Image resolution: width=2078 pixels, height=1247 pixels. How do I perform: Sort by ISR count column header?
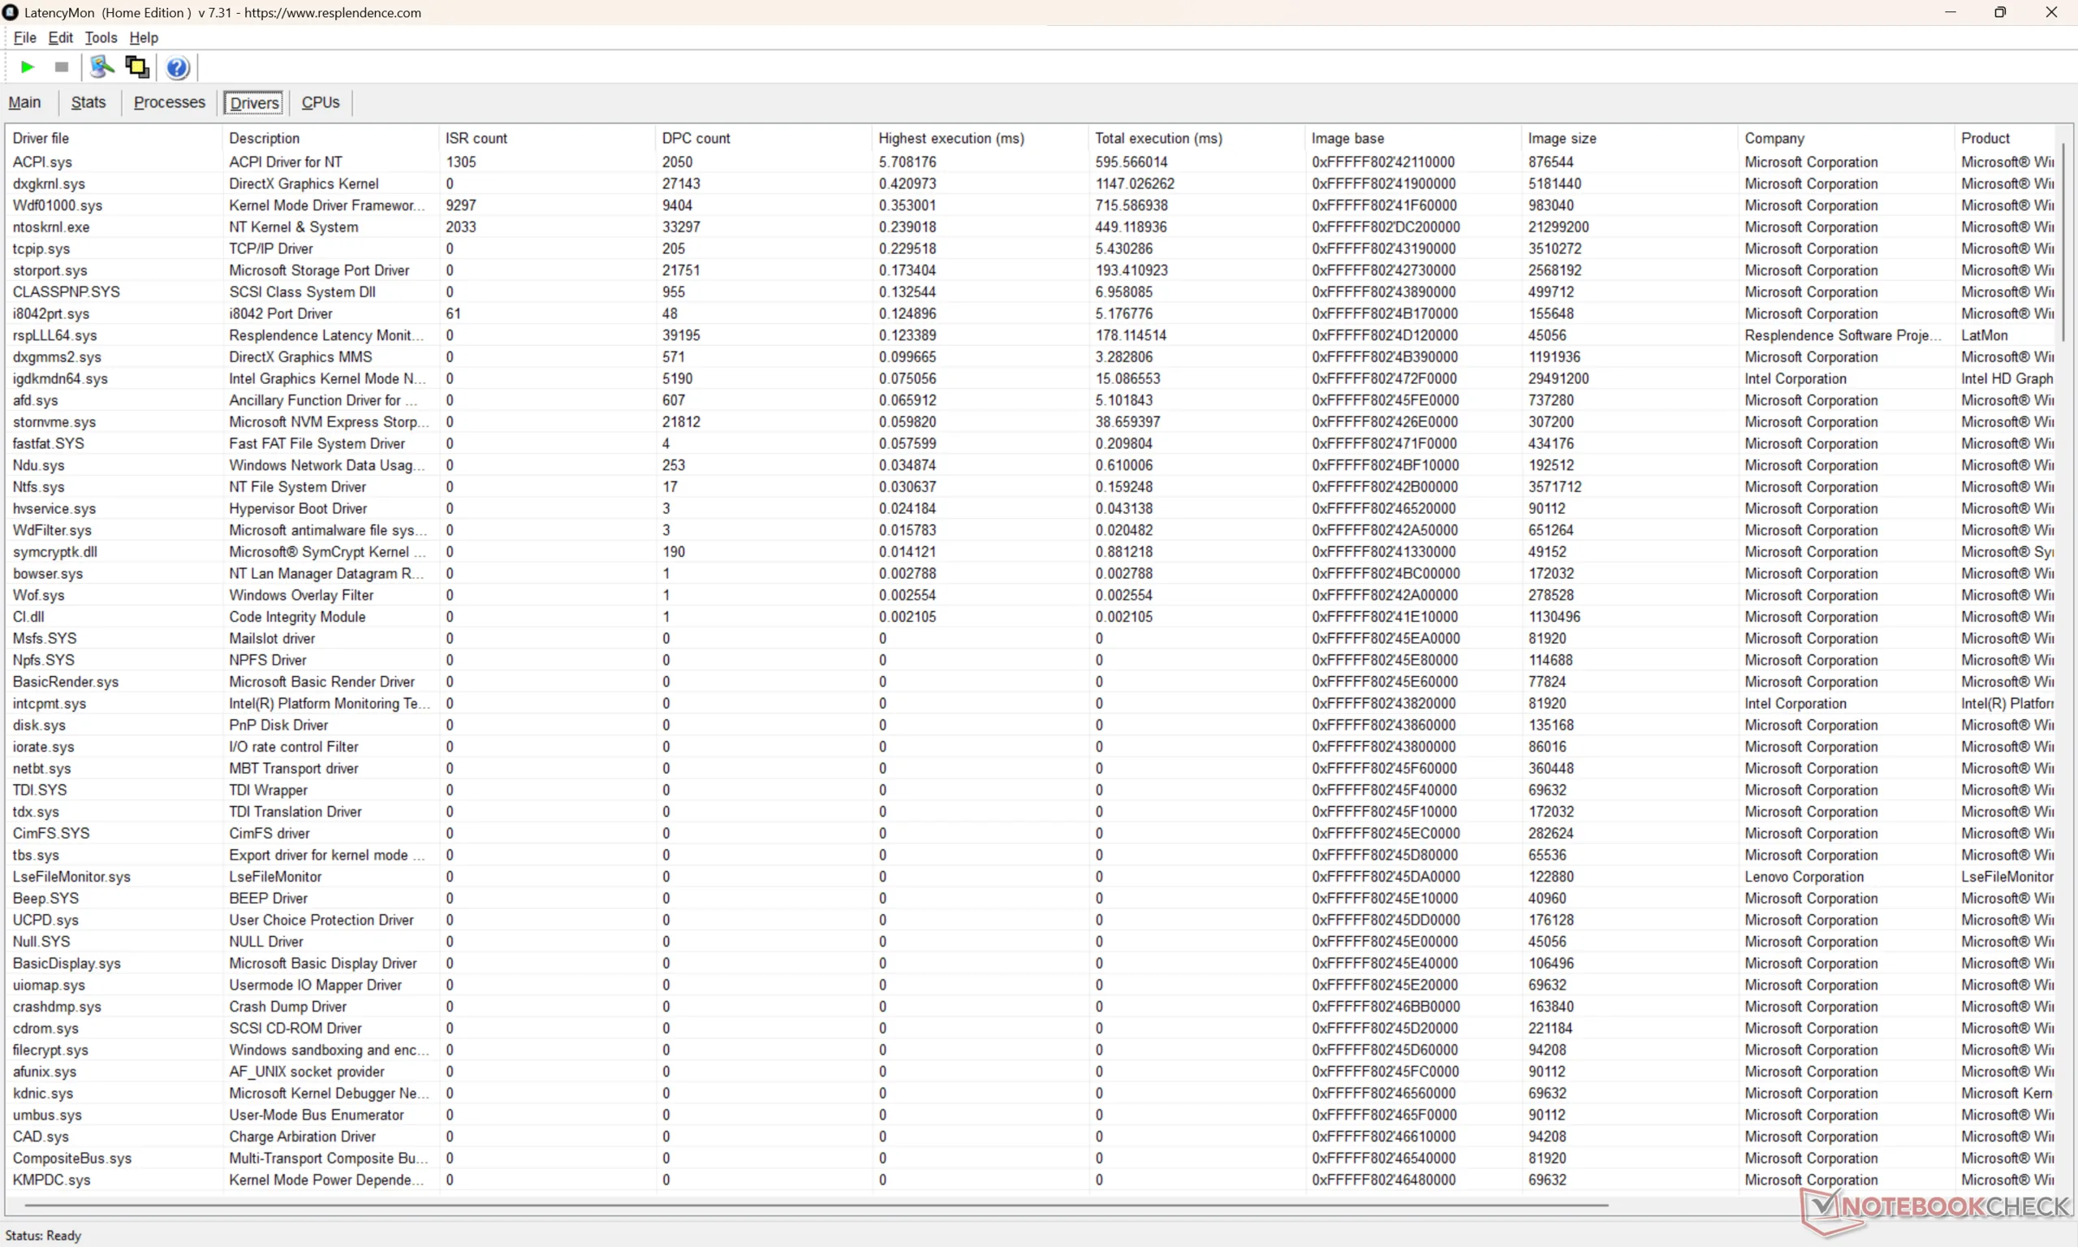click(476, 138)
